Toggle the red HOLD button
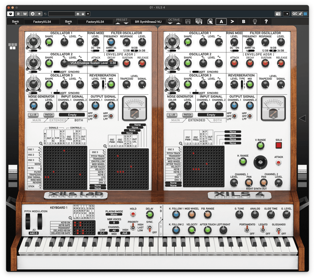 [x=133, y=214]
